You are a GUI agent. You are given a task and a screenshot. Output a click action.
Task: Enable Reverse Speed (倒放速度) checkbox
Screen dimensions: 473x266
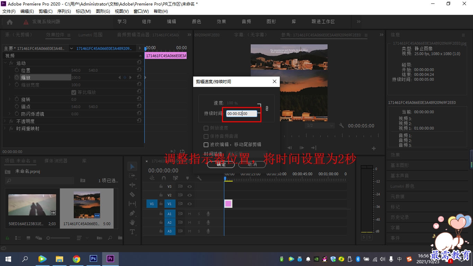[206, 128]
